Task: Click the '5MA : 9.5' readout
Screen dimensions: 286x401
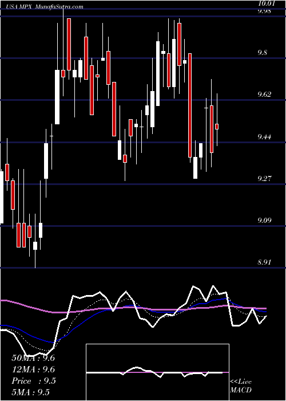Action: (x=31, y=392)
